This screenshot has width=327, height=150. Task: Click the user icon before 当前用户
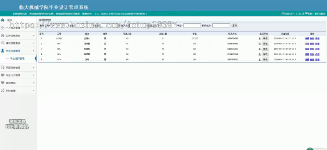pos(283,13)
